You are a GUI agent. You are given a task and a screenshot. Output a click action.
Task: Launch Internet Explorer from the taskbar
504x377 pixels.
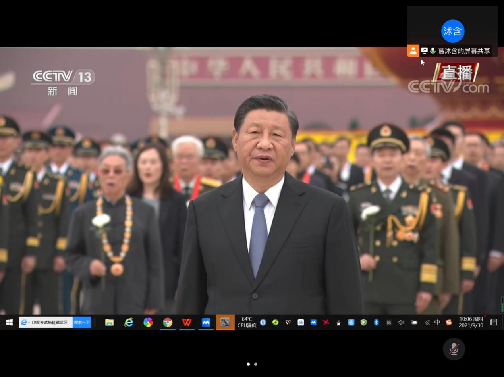129,322
